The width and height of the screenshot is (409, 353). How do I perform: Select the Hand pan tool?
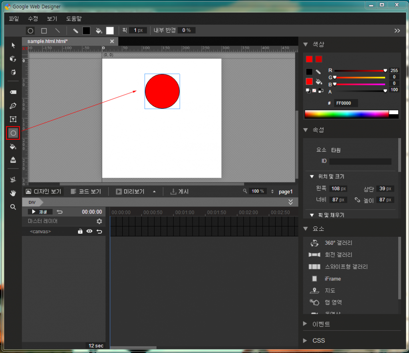(13, 193)
